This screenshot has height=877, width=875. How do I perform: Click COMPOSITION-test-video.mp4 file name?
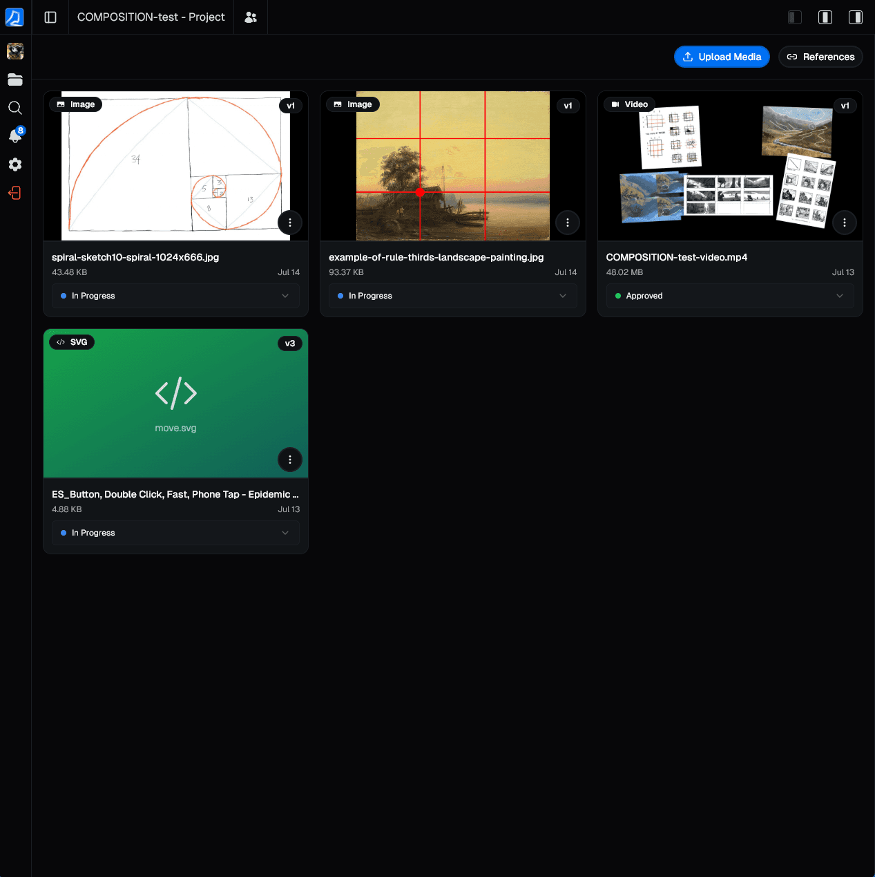tap(677, 257)
